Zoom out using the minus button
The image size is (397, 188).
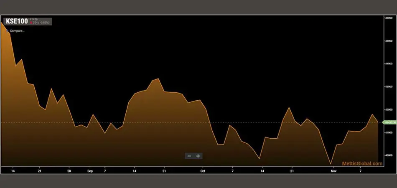point(189,156)
